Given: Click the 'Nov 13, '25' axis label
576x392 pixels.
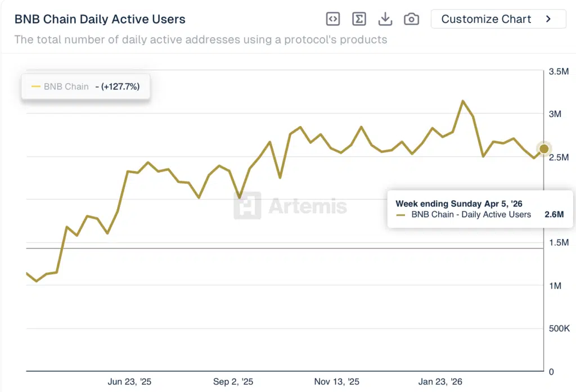Looking at the screenshot, I should point(336,382).
